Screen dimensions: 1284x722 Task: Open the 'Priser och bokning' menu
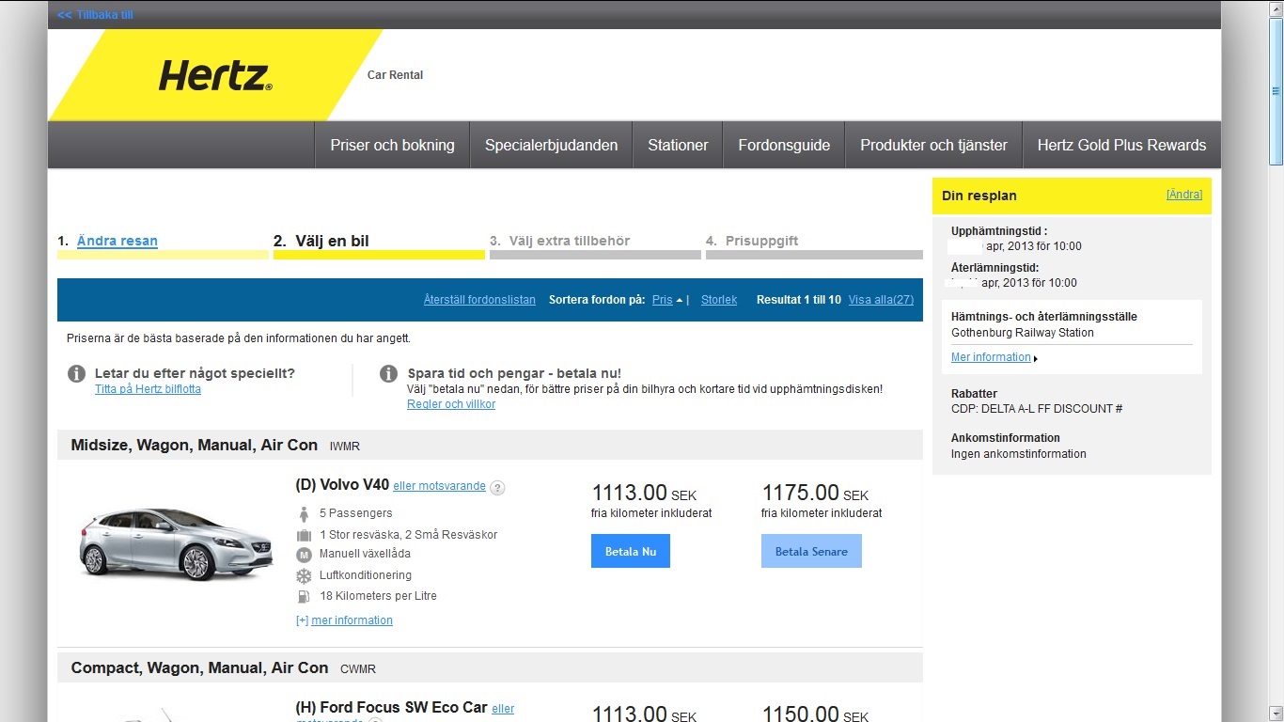tap(392, 145)
